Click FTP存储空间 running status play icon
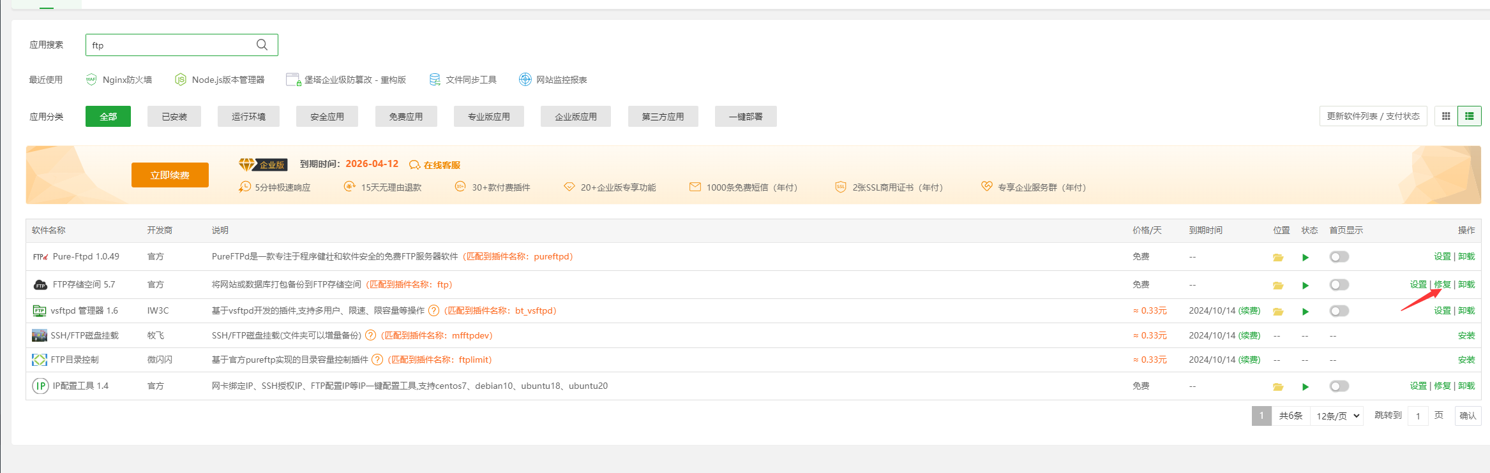The width and height of the screenshot is (1490, 473). tap(1306, 286)
